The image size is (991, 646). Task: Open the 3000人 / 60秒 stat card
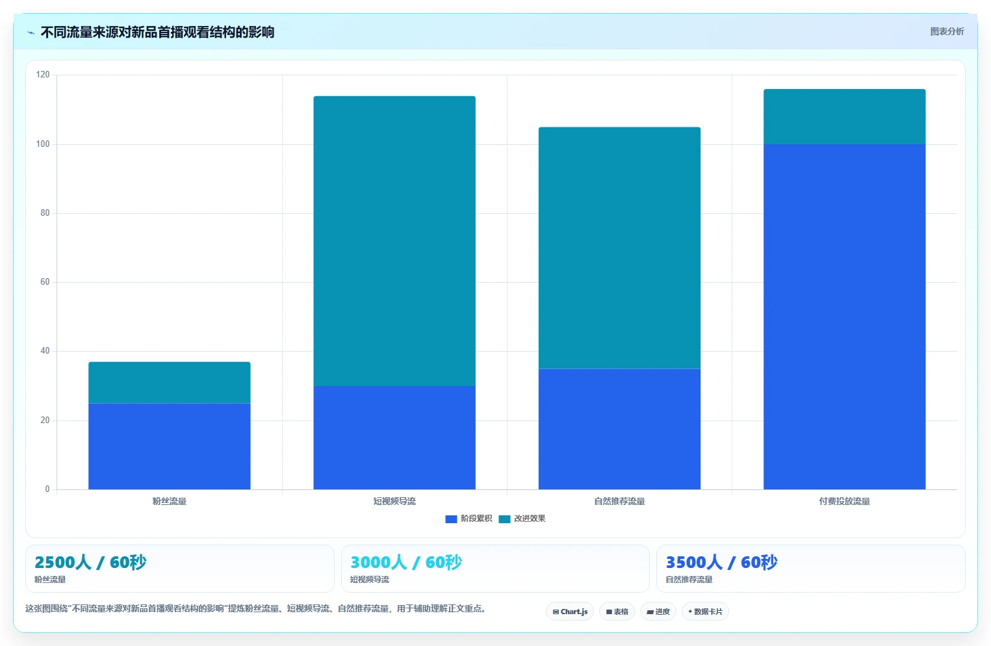495,569
